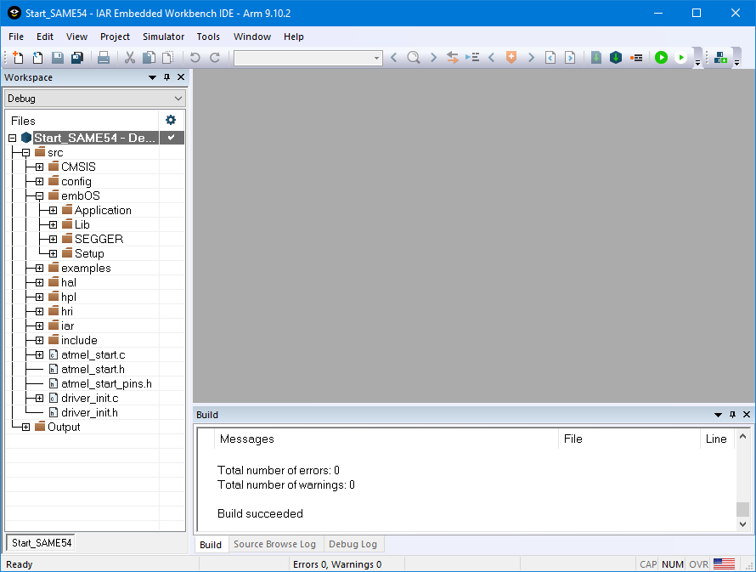Open the Debug configuration dropdown
This screenshot has height=572, width=756.
(95, 99)
